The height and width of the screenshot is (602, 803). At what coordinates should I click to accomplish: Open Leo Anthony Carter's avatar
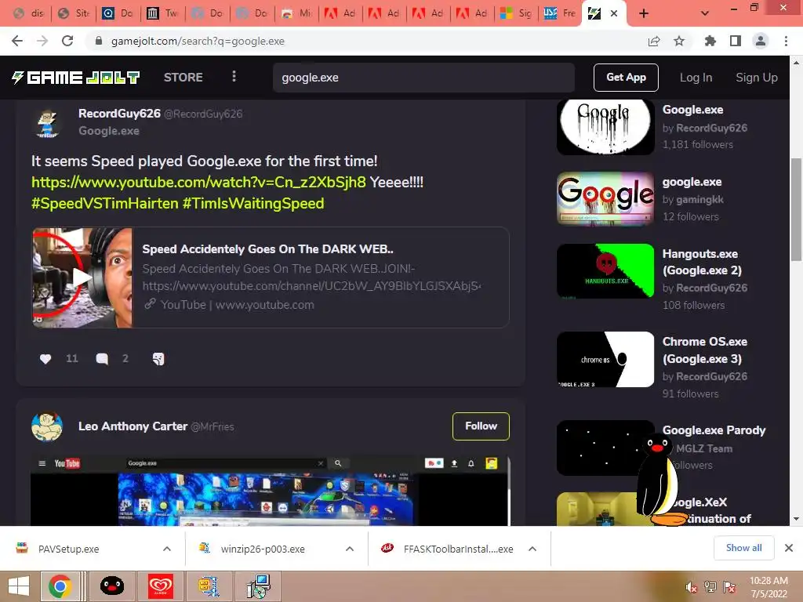[x=47, y=426]
